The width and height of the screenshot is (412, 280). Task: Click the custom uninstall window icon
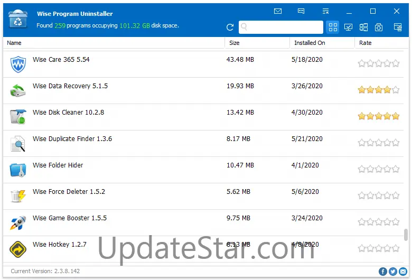(398, 27)
